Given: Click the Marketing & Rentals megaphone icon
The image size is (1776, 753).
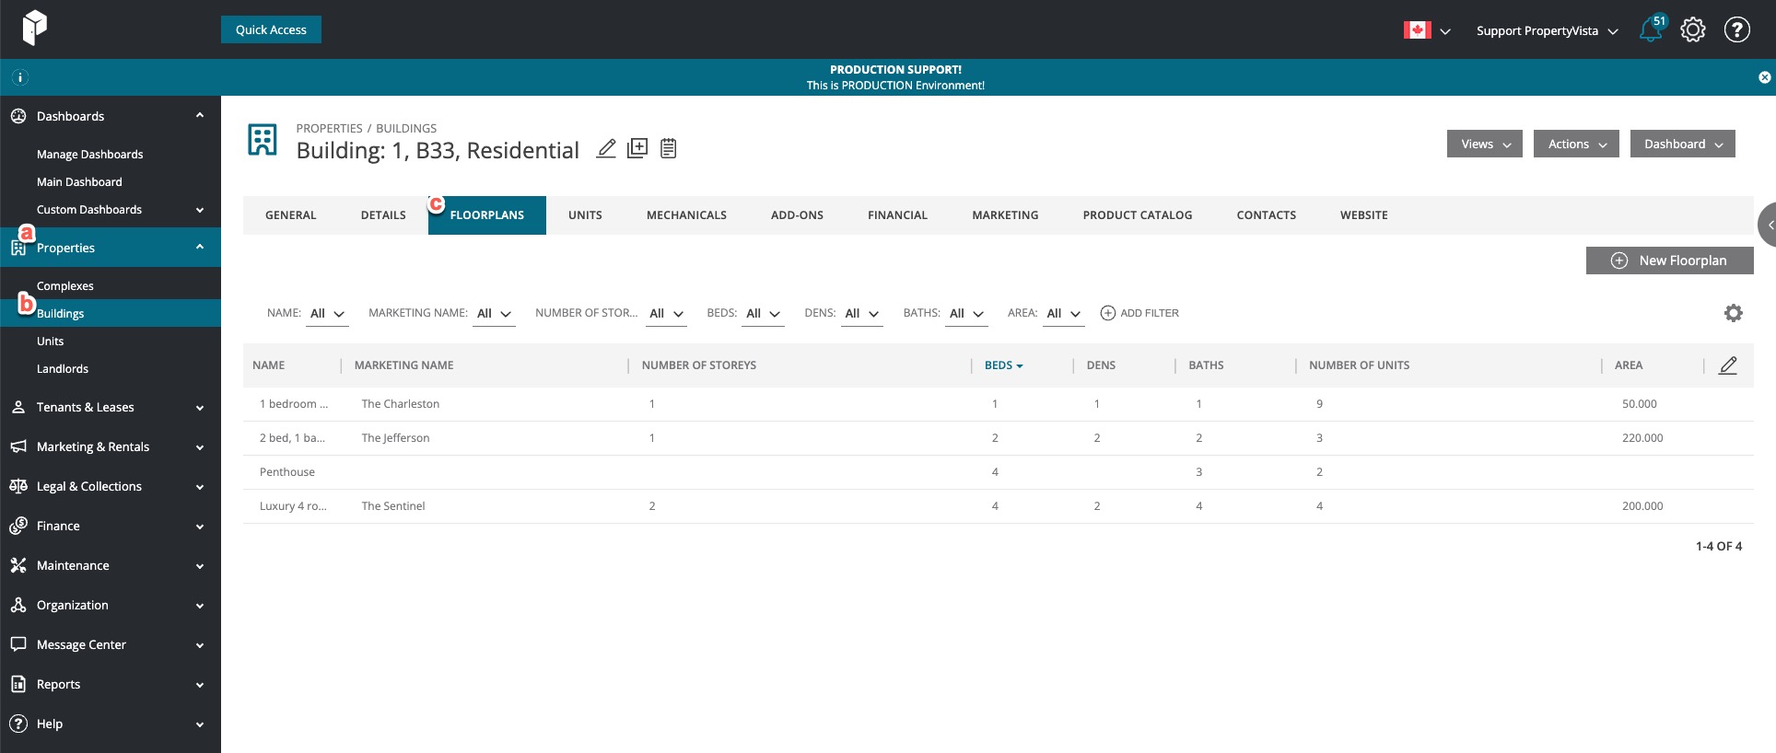Looking at the screenshot, I should [x=18, y=446].
